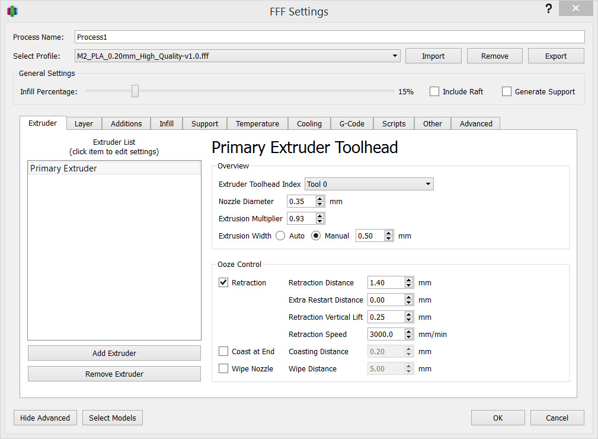This screenshot has width=598, height=439.
Task: Toggle the Coast at End checkbox
Action: pyautogui.click(x=223, y=351)
